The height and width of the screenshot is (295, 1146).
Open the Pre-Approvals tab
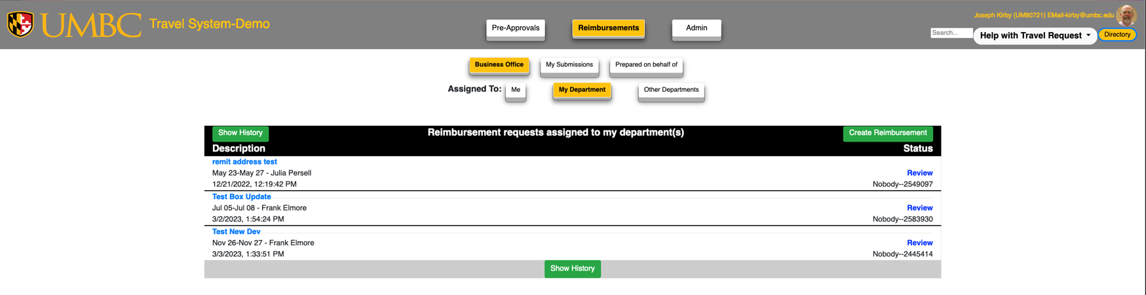[x=516, y=28]
